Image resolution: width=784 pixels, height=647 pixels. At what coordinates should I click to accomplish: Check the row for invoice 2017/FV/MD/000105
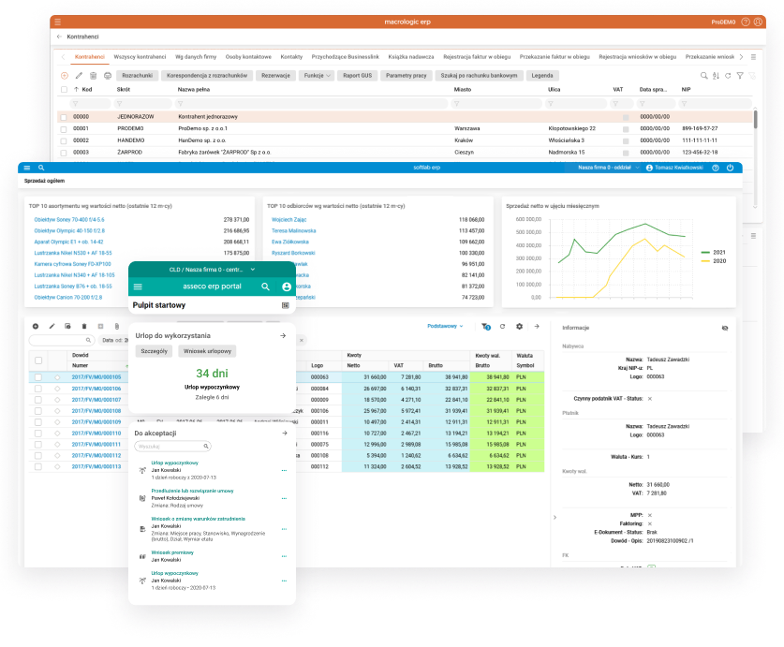point(38,376)
